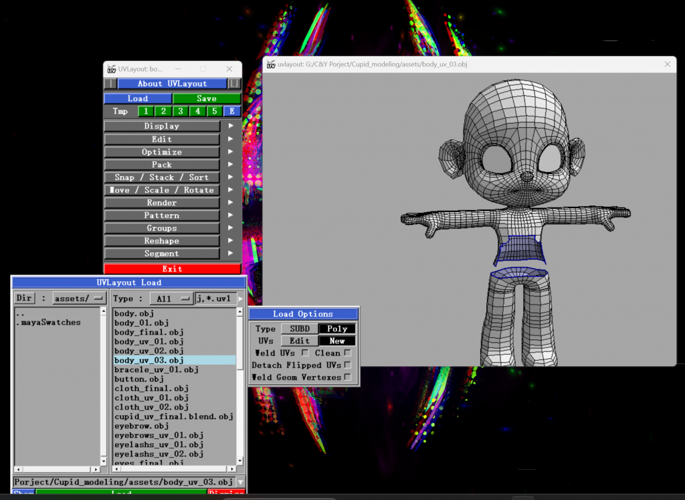This screenshot has height=500, width=685.
Task: Select body_uv_03.obj in the file list
Action: 175,360
